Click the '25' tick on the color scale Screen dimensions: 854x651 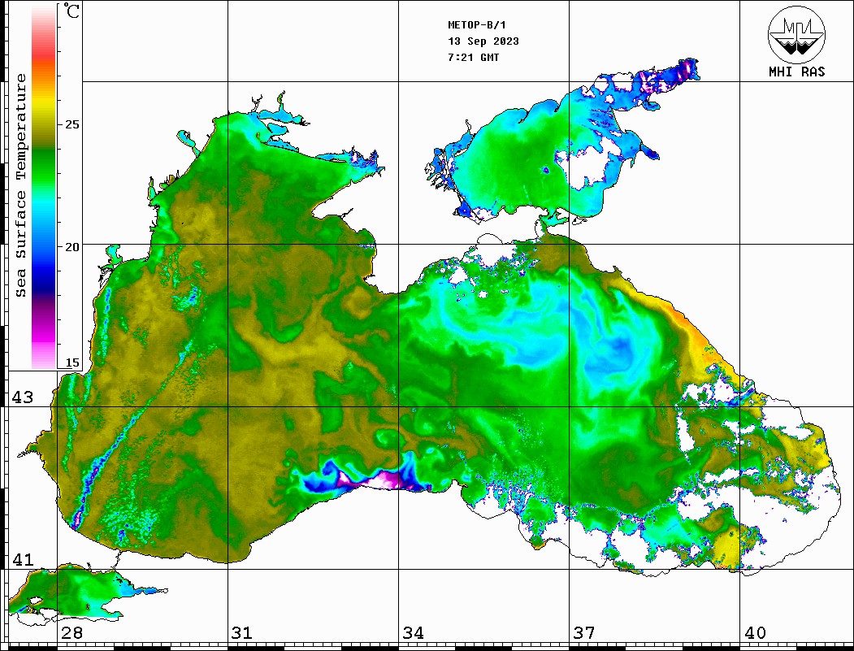pyautogui.click(x=72, y=124)
